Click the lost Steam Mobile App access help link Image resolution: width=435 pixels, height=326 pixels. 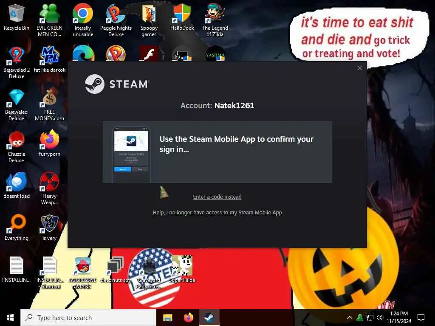pyautogui.click(x=217, y=213)
